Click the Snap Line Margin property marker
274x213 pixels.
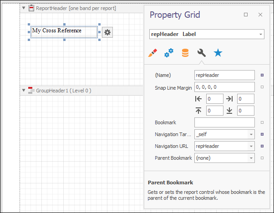click(x=262, y=87)
